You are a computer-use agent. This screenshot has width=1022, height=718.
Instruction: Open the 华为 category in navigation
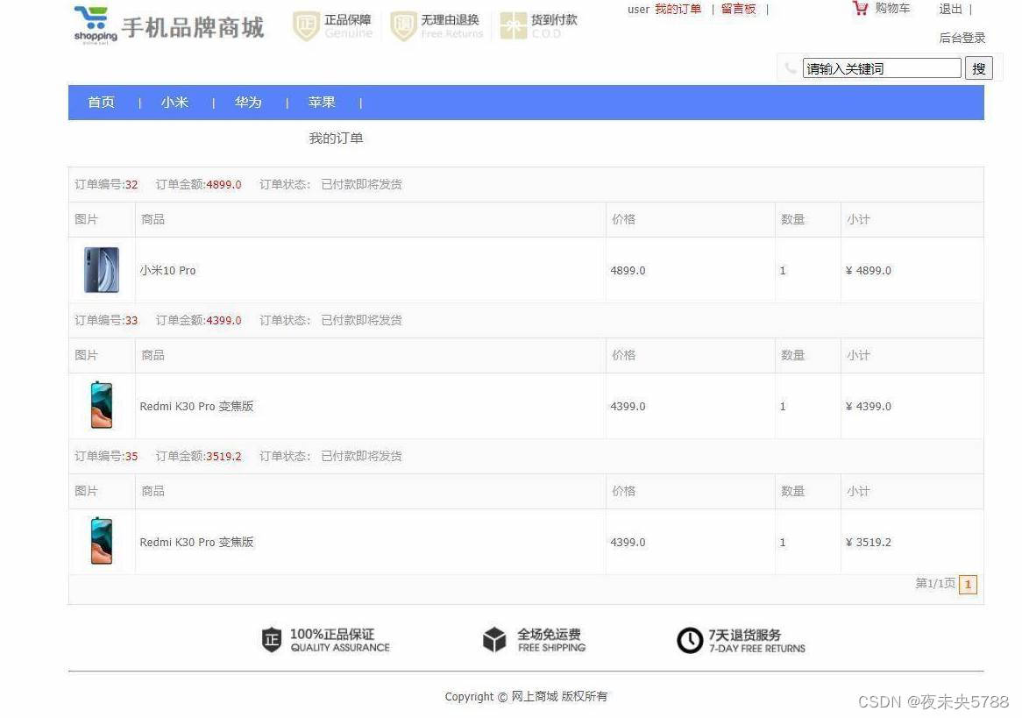248,103
